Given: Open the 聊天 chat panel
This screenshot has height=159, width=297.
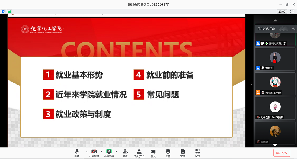Looking at the screenshot, I should click(153, 153).
